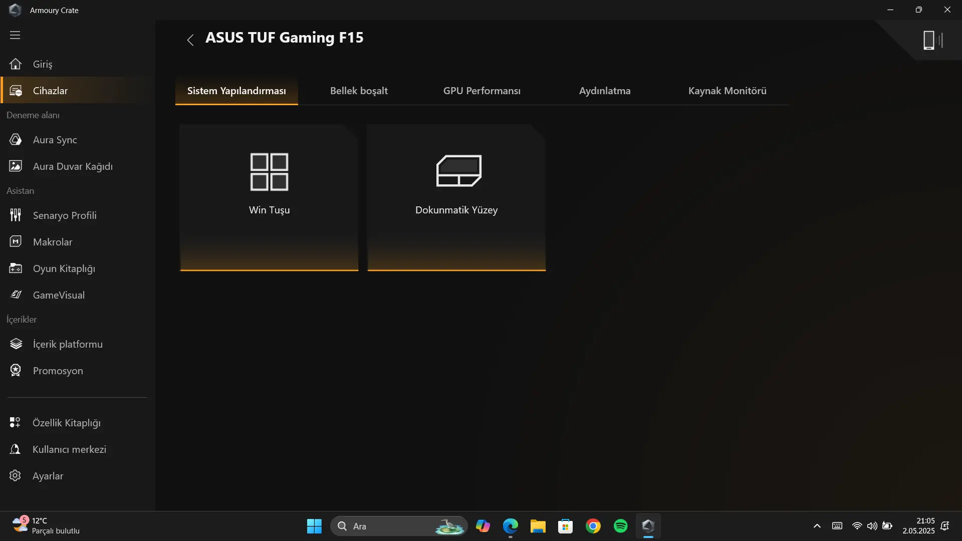Switch to Sistem Yapılandırması tab
The width and height of the screenshot is (962, 541).
click(236, 91)
